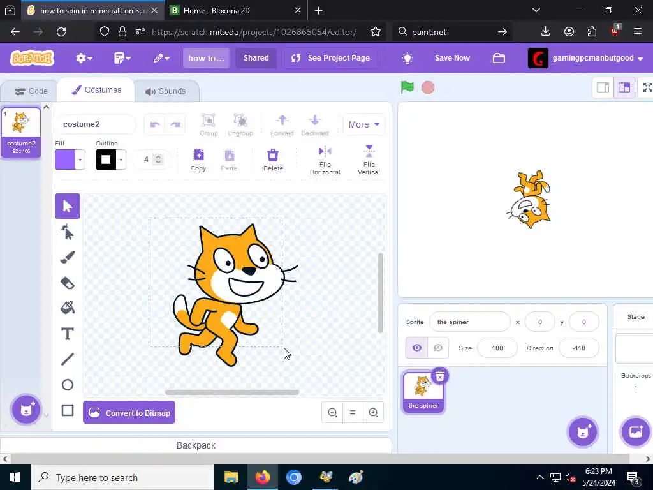Click the red stop button
The height and width of the screenshot is (490, 653).
click(428, 87)
